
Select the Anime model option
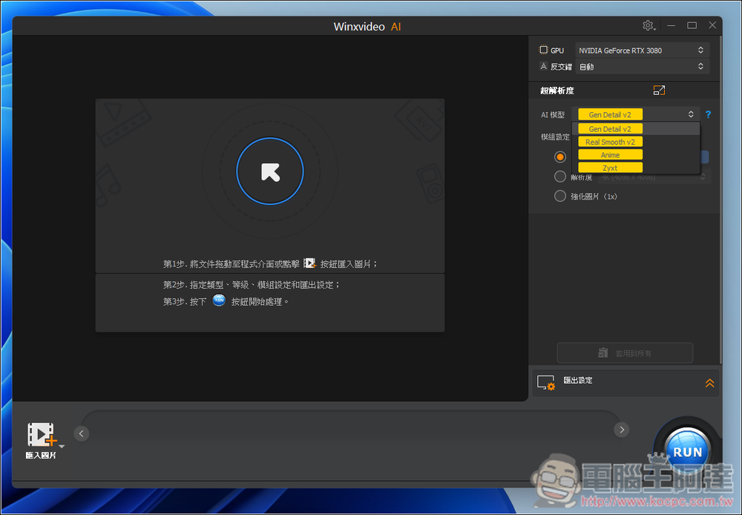click(x=636, y=155)
